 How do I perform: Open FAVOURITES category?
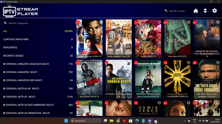pyautogui.click(x=38, y=48)
